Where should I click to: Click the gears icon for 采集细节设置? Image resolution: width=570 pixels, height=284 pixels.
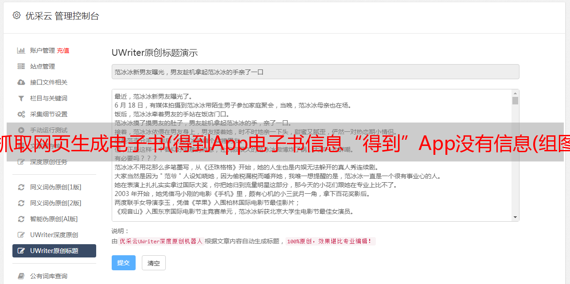click(21, 114)
